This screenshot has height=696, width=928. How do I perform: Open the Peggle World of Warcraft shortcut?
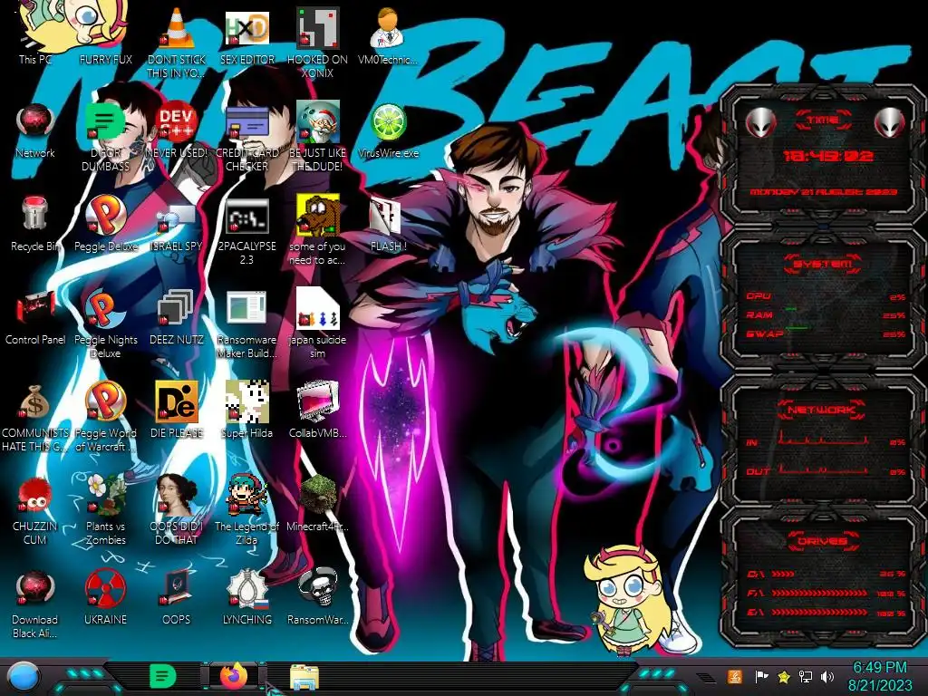click(x=105, y=402)
